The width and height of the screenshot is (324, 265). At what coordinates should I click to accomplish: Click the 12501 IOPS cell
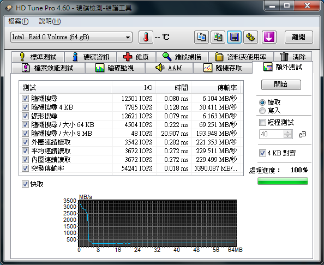[137, 99]
